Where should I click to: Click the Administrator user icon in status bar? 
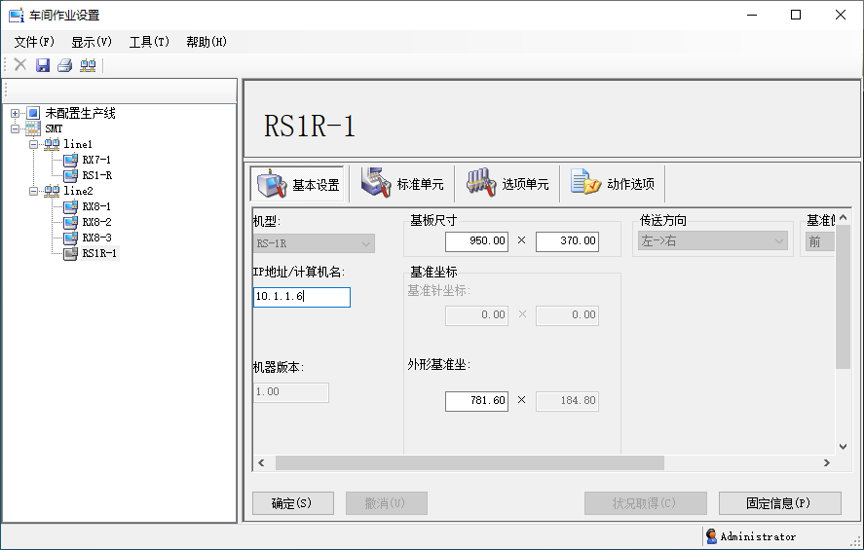[x=711, y=536]
